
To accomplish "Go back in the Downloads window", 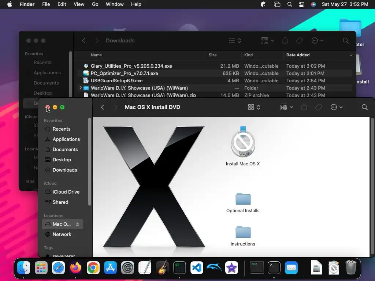I will click(x=83, y=41).
